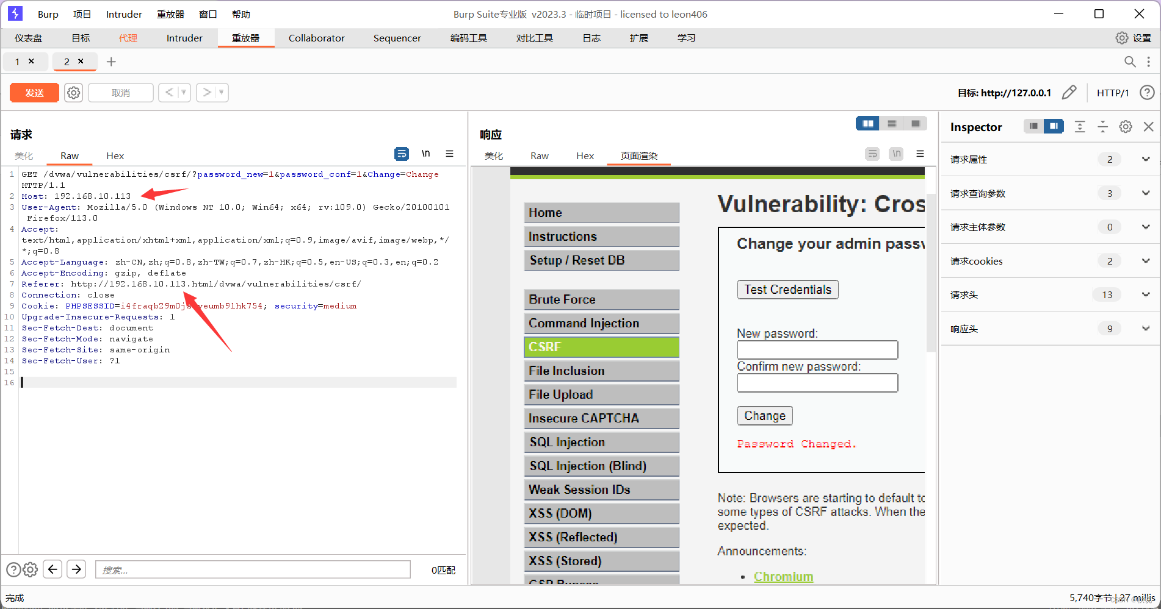Open the 帮助 help menu
This screenshot has height=609, width=1161.
tap(241, 14)
